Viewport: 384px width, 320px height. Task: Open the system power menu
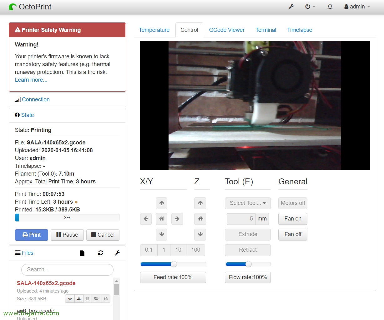coord(310,7)
